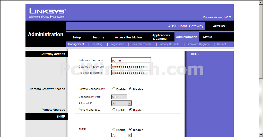Click the Management Port: label
This screenshot has height=137, width=263.
pyautogui.click(x=89, y=97)
